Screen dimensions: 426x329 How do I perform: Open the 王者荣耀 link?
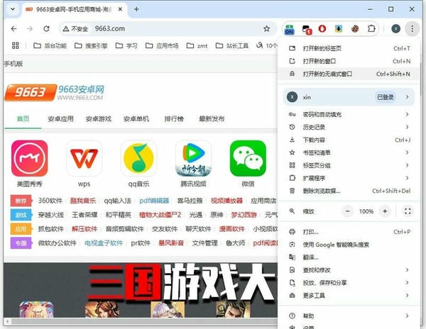tap(84, 215)
